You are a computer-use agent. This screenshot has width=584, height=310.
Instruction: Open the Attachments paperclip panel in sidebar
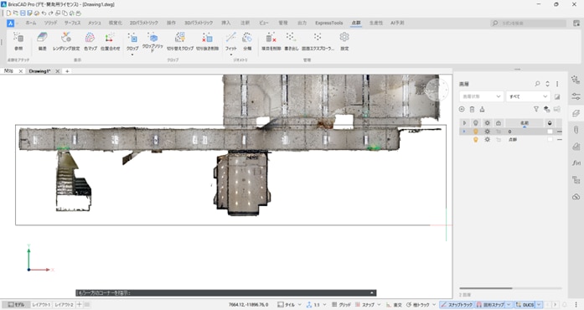coord(576,130)
